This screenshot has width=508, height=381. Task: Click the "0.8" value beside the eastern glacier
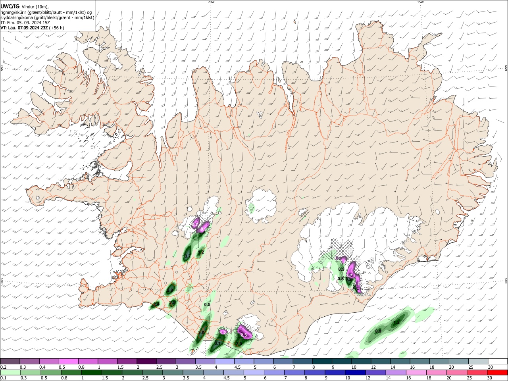click(x=341, y=279)
